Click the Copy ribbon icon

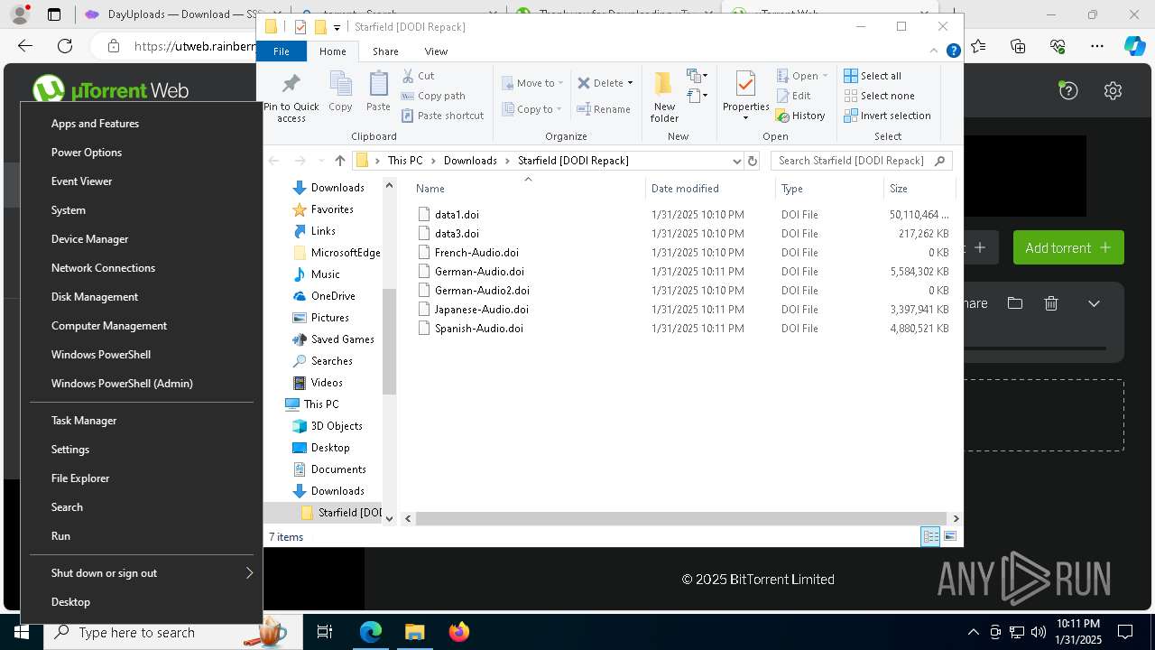(x=340, y=91)
